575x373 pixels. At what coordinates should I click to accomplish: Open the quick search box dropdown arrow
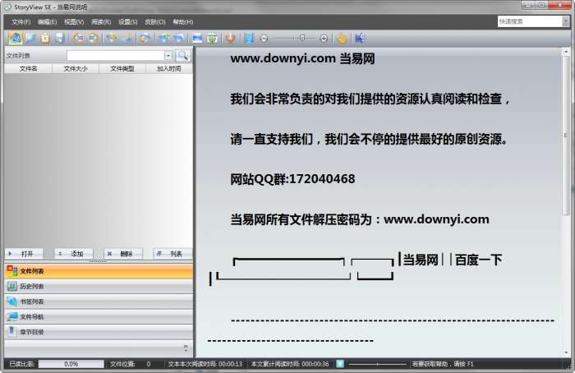coord(565,21)
